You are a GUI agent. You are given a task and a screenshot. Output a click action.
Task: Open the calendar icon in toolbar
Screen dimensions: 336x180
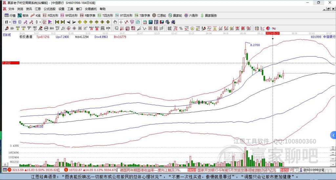pyautogui.click(x=145, y=22)
